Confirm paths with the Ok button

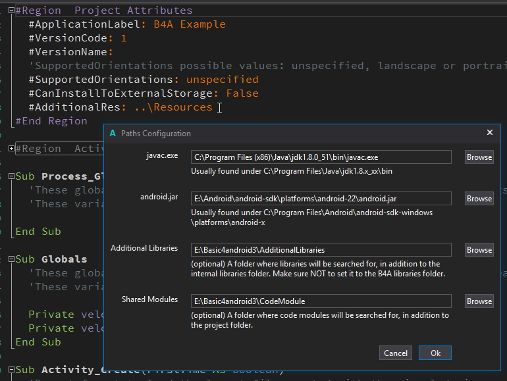click(435, 353)
